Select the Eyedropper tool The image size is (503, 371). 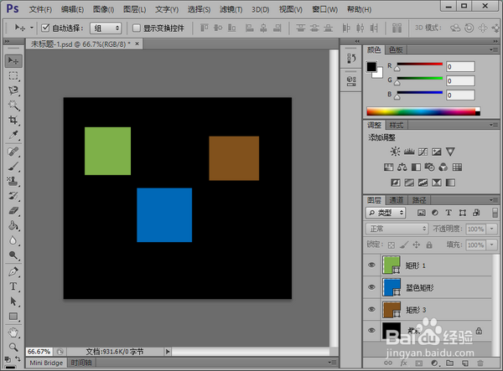[x=13, y=135]
